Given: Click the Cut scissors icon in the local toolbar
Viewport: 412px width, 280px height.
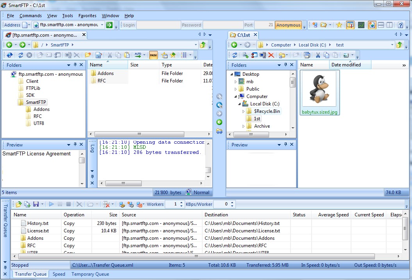Looking at the screenshot, I should pos(318,55).
